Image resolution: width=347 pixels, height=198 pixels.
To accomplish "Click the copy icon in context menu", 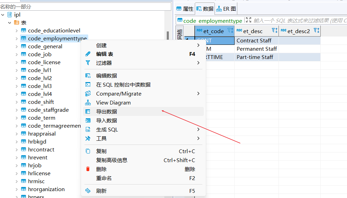I will [x=88, y=151].
